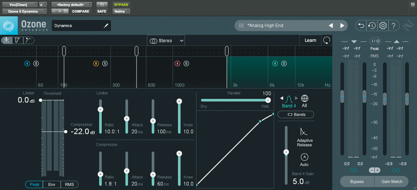
Task: Click the Link Bands button
Action: click(296, 114)
